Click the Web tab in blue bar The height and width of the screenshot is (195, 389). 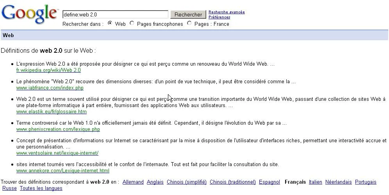8,35
